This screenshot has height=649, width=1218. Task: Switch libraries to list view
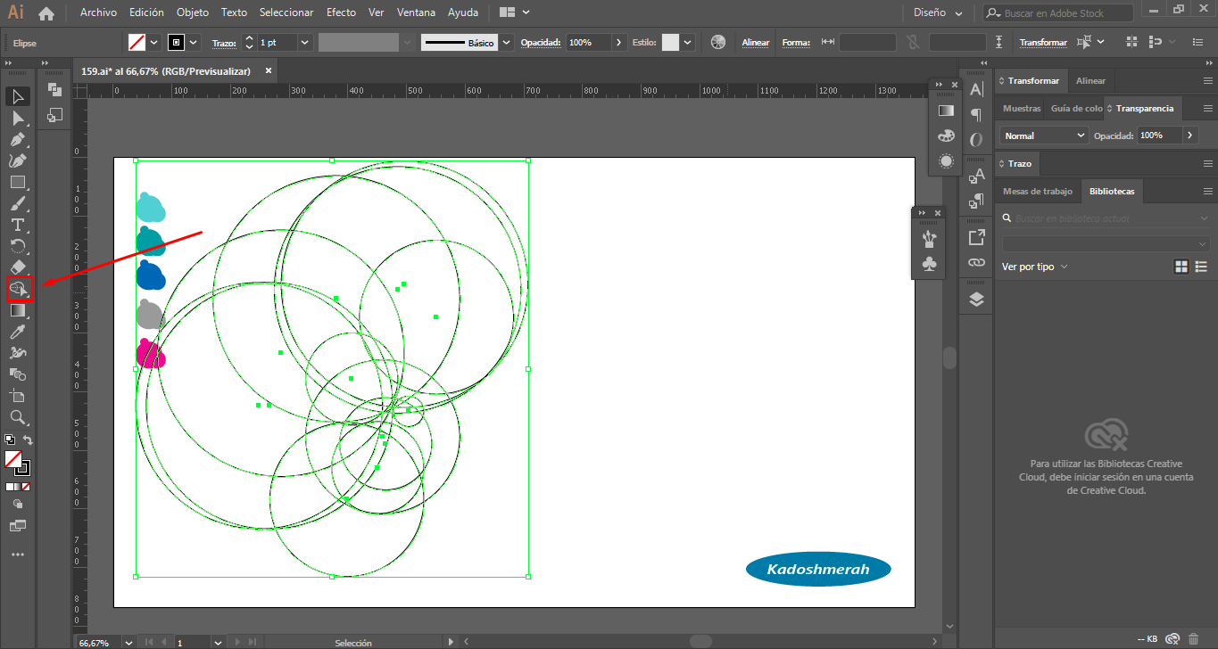pyautogui.click(x=1201, y=267)
